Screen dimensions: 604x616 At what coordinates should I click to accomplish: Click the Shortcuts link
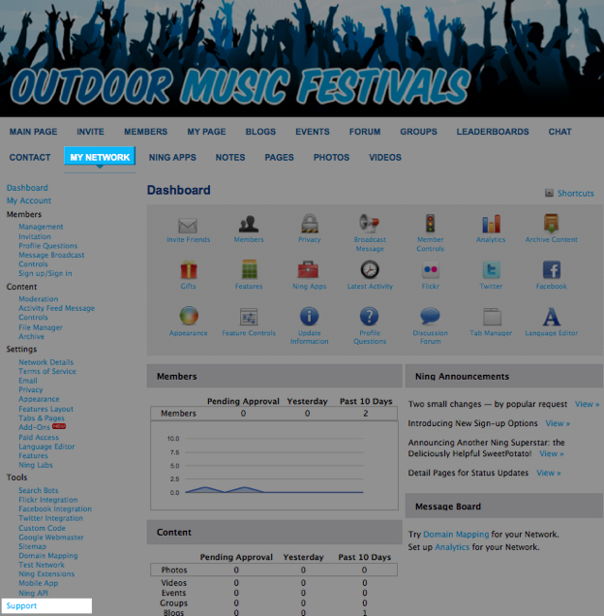(x=575, y=194)
